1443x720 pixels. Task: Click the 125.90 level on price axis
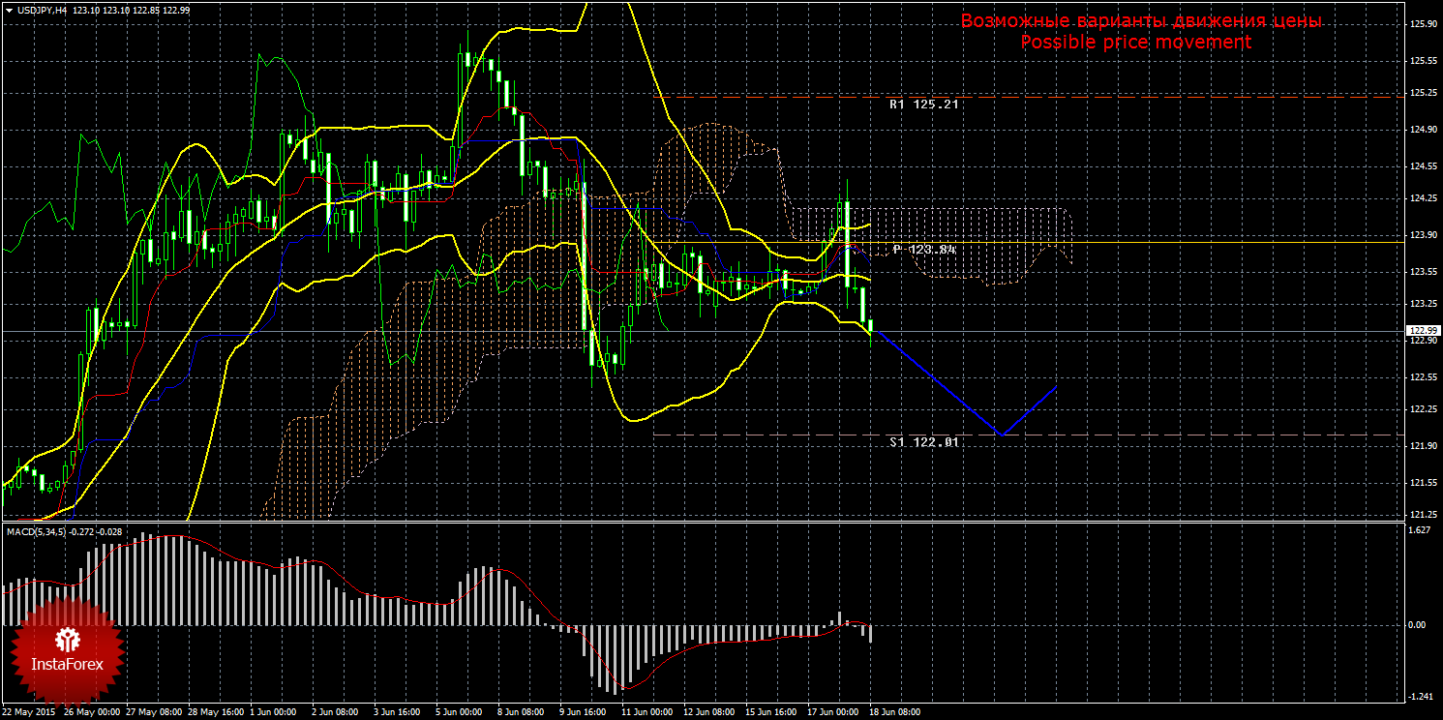(x=1422, y=25)
